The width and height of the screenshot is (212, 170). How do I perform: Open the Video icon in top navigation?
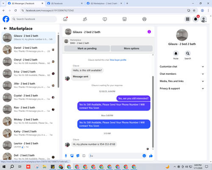tap(105, 19)
